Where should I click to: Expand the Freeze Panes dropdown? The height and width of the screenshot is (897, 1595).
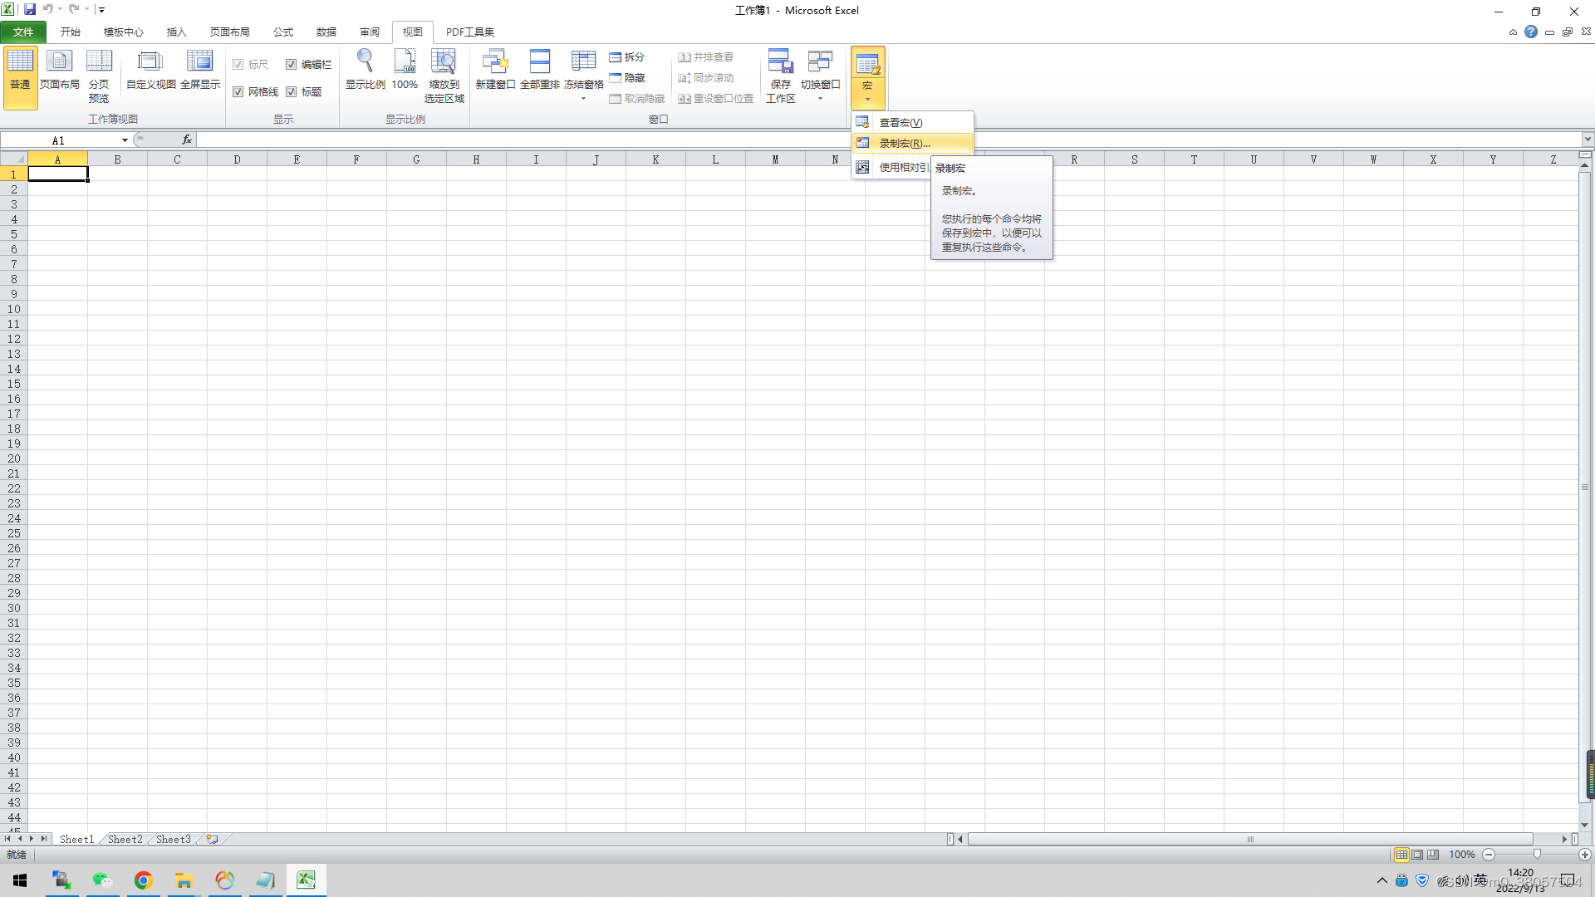click(583, 98)
